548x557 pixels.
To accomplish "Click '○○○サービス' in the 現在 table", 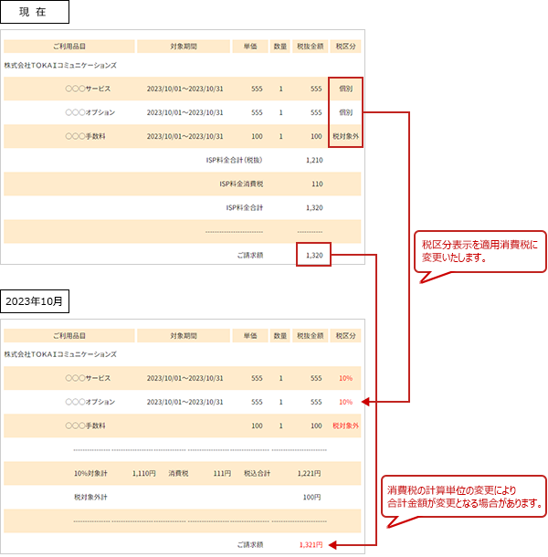I will pyautogui.click(x=88, y=89).
